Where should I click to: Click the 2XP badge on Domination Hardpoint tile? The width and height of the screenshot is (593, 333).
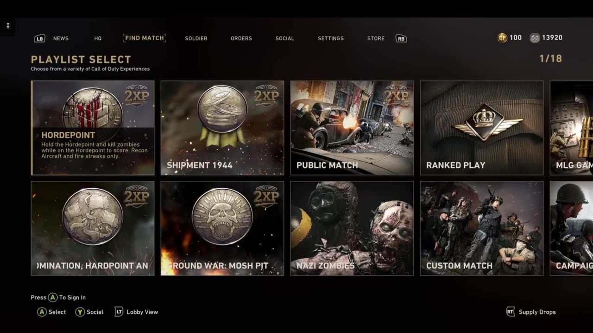tap(136, 197)
